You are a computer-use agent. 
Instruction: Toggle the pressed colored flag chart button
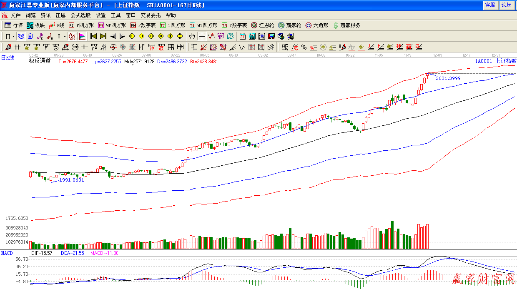(x=82, y=36)
